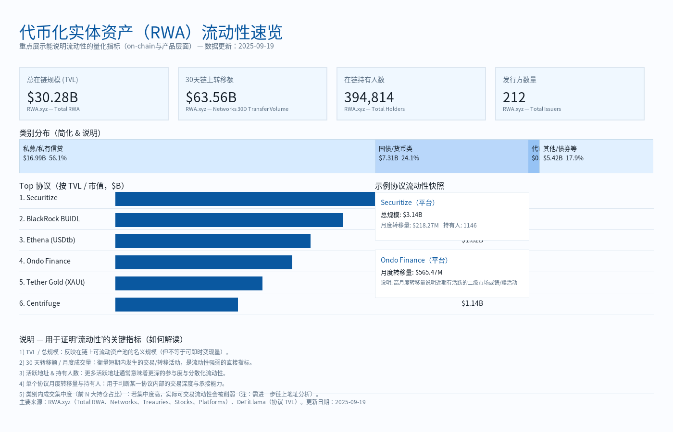The width and height of the screenshot is (673, 432).
Task: Click the 私募/私有信贷 category segment
Action: pyautogui.click(x=197, y=156)
